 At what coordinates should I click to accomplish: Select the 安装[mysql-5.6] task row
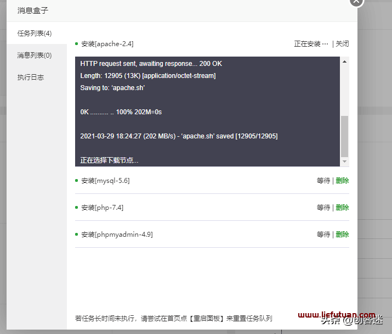coord(212,181)
